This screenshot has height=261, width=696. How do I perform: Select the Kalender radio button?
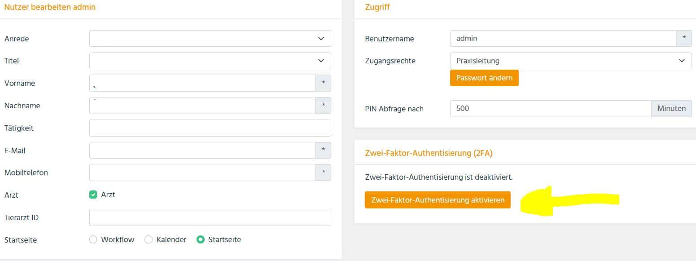tap(149, 239)
